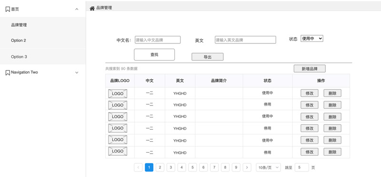Viewport: 381px width, 177px height.
Task: Click the 英文 column header
Action: (x=180, y=81)
